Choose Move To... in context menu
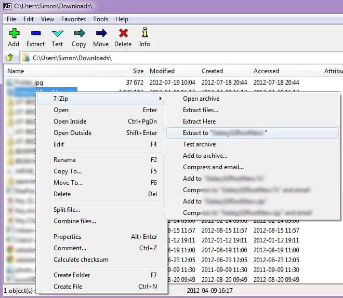This screenshot has height=298, width=343. pyautogui.click(x=100, y=182)
